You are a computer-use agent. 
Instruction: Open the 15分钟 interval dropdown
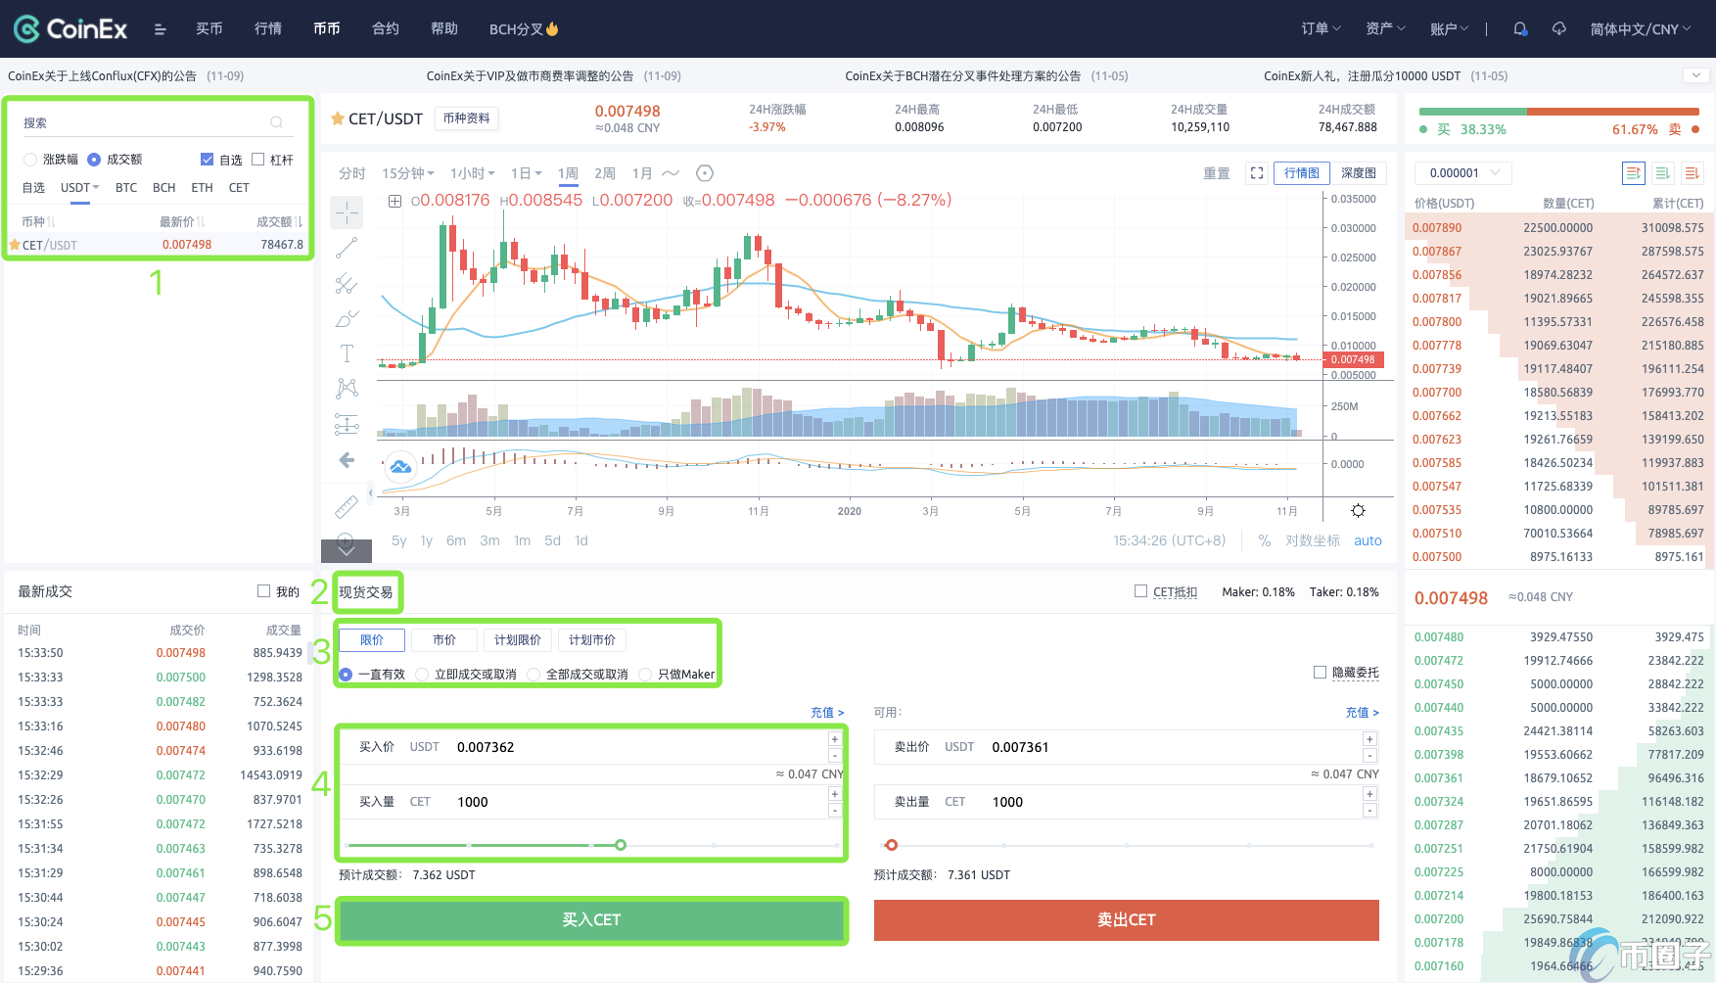pyautogui.click(x=408, y=173)
